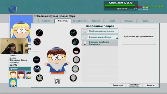Click the armor value shield icon

pyautogui.click(x=57, y=81)
